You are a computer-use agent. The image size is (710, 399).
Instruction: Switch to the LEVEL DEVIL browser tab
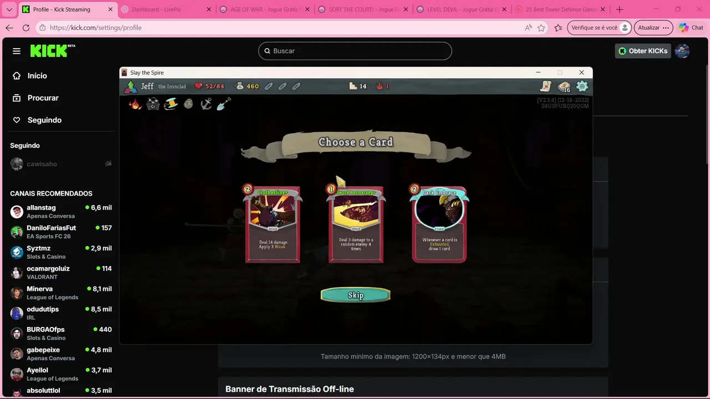pos(461,9)
